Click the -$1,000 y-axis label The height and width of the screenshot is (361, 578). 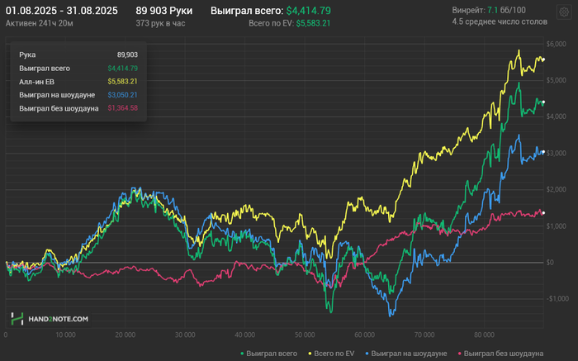coord(557,299)
